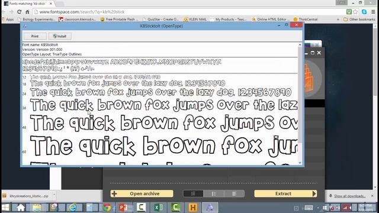Screen dimensions: 379x213
Task: Open the house icon on the taskbar
Action: [21, 208]
